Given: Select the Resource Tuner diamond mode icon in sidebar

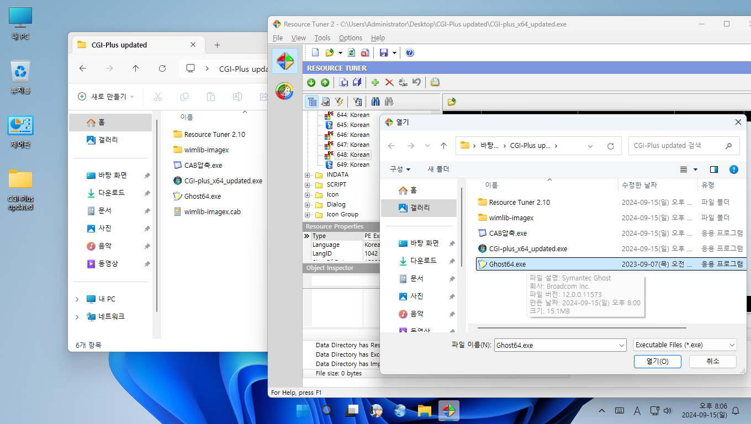Looking at the screenshot, I should [285, 61].
